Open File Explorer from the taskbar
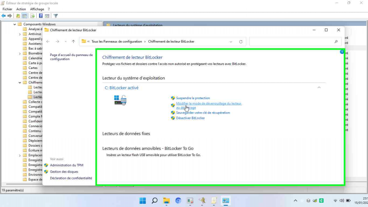 click(166, 201)
